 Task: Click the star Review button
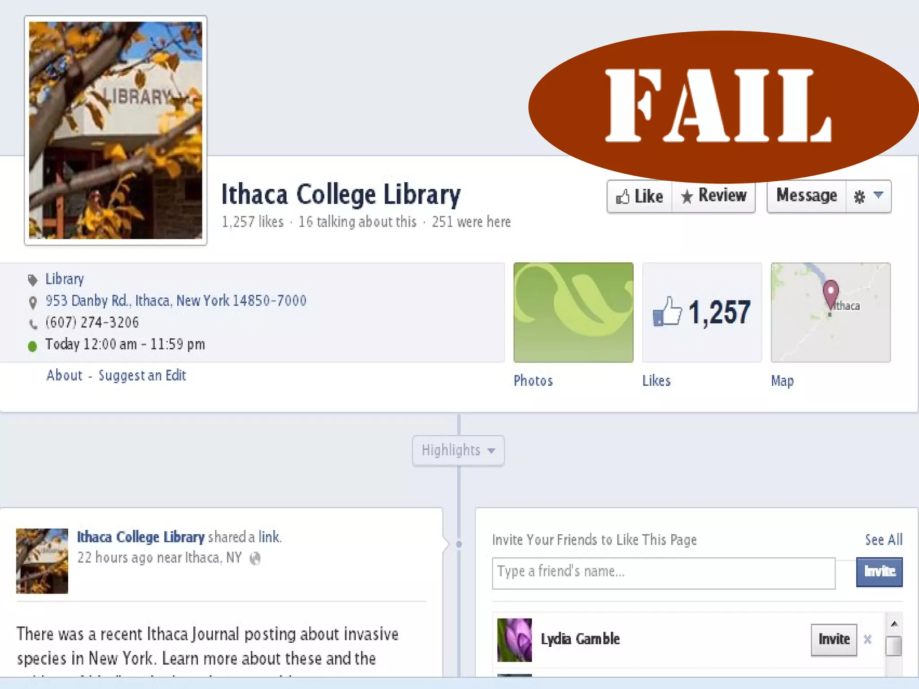point(713,196)
